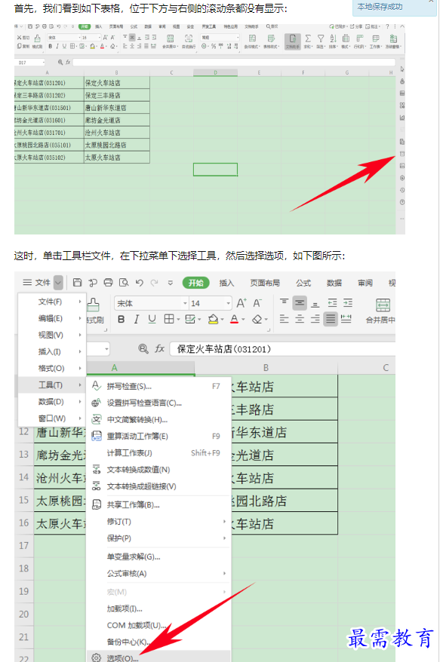Click Increase Indent icon in the lower screenshot

click(x=348, y=303)
